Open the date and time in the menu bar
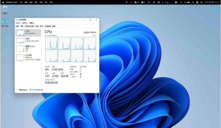Screen dimensions: 221x128 (211, 2)
